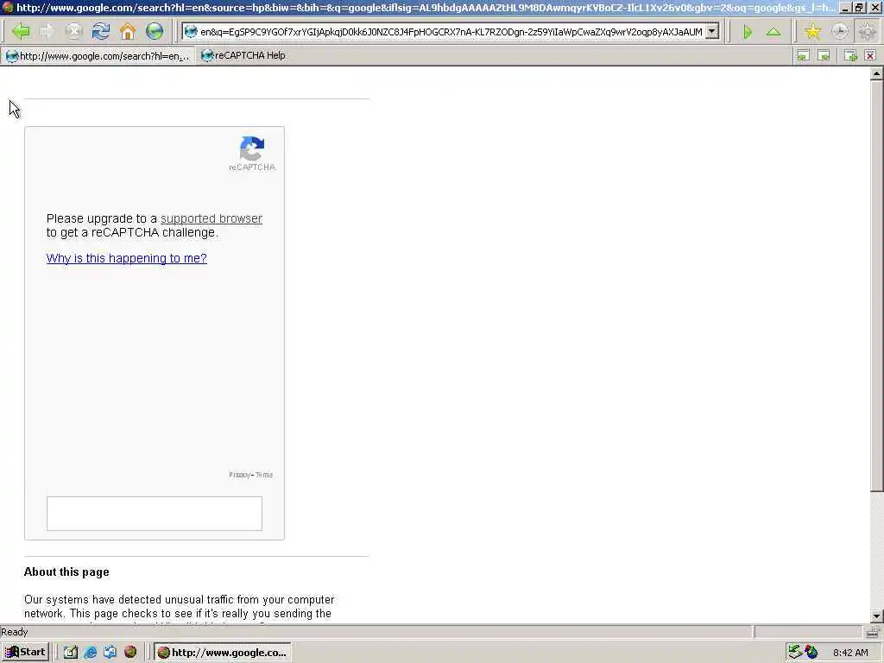Switch to the google.com search tab
This screenshot has height=663, width=884.
pos(98,56)
